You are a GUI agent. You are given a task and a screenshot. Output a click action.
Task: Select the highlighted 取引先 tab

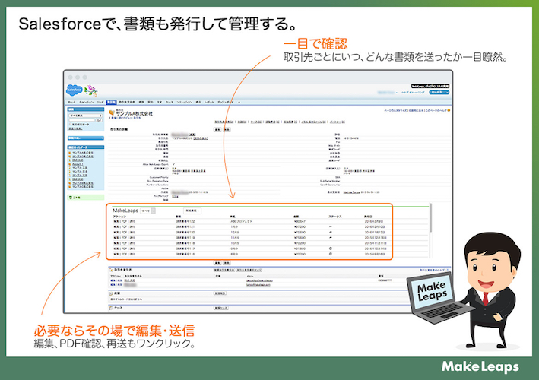tap(111, 101)
